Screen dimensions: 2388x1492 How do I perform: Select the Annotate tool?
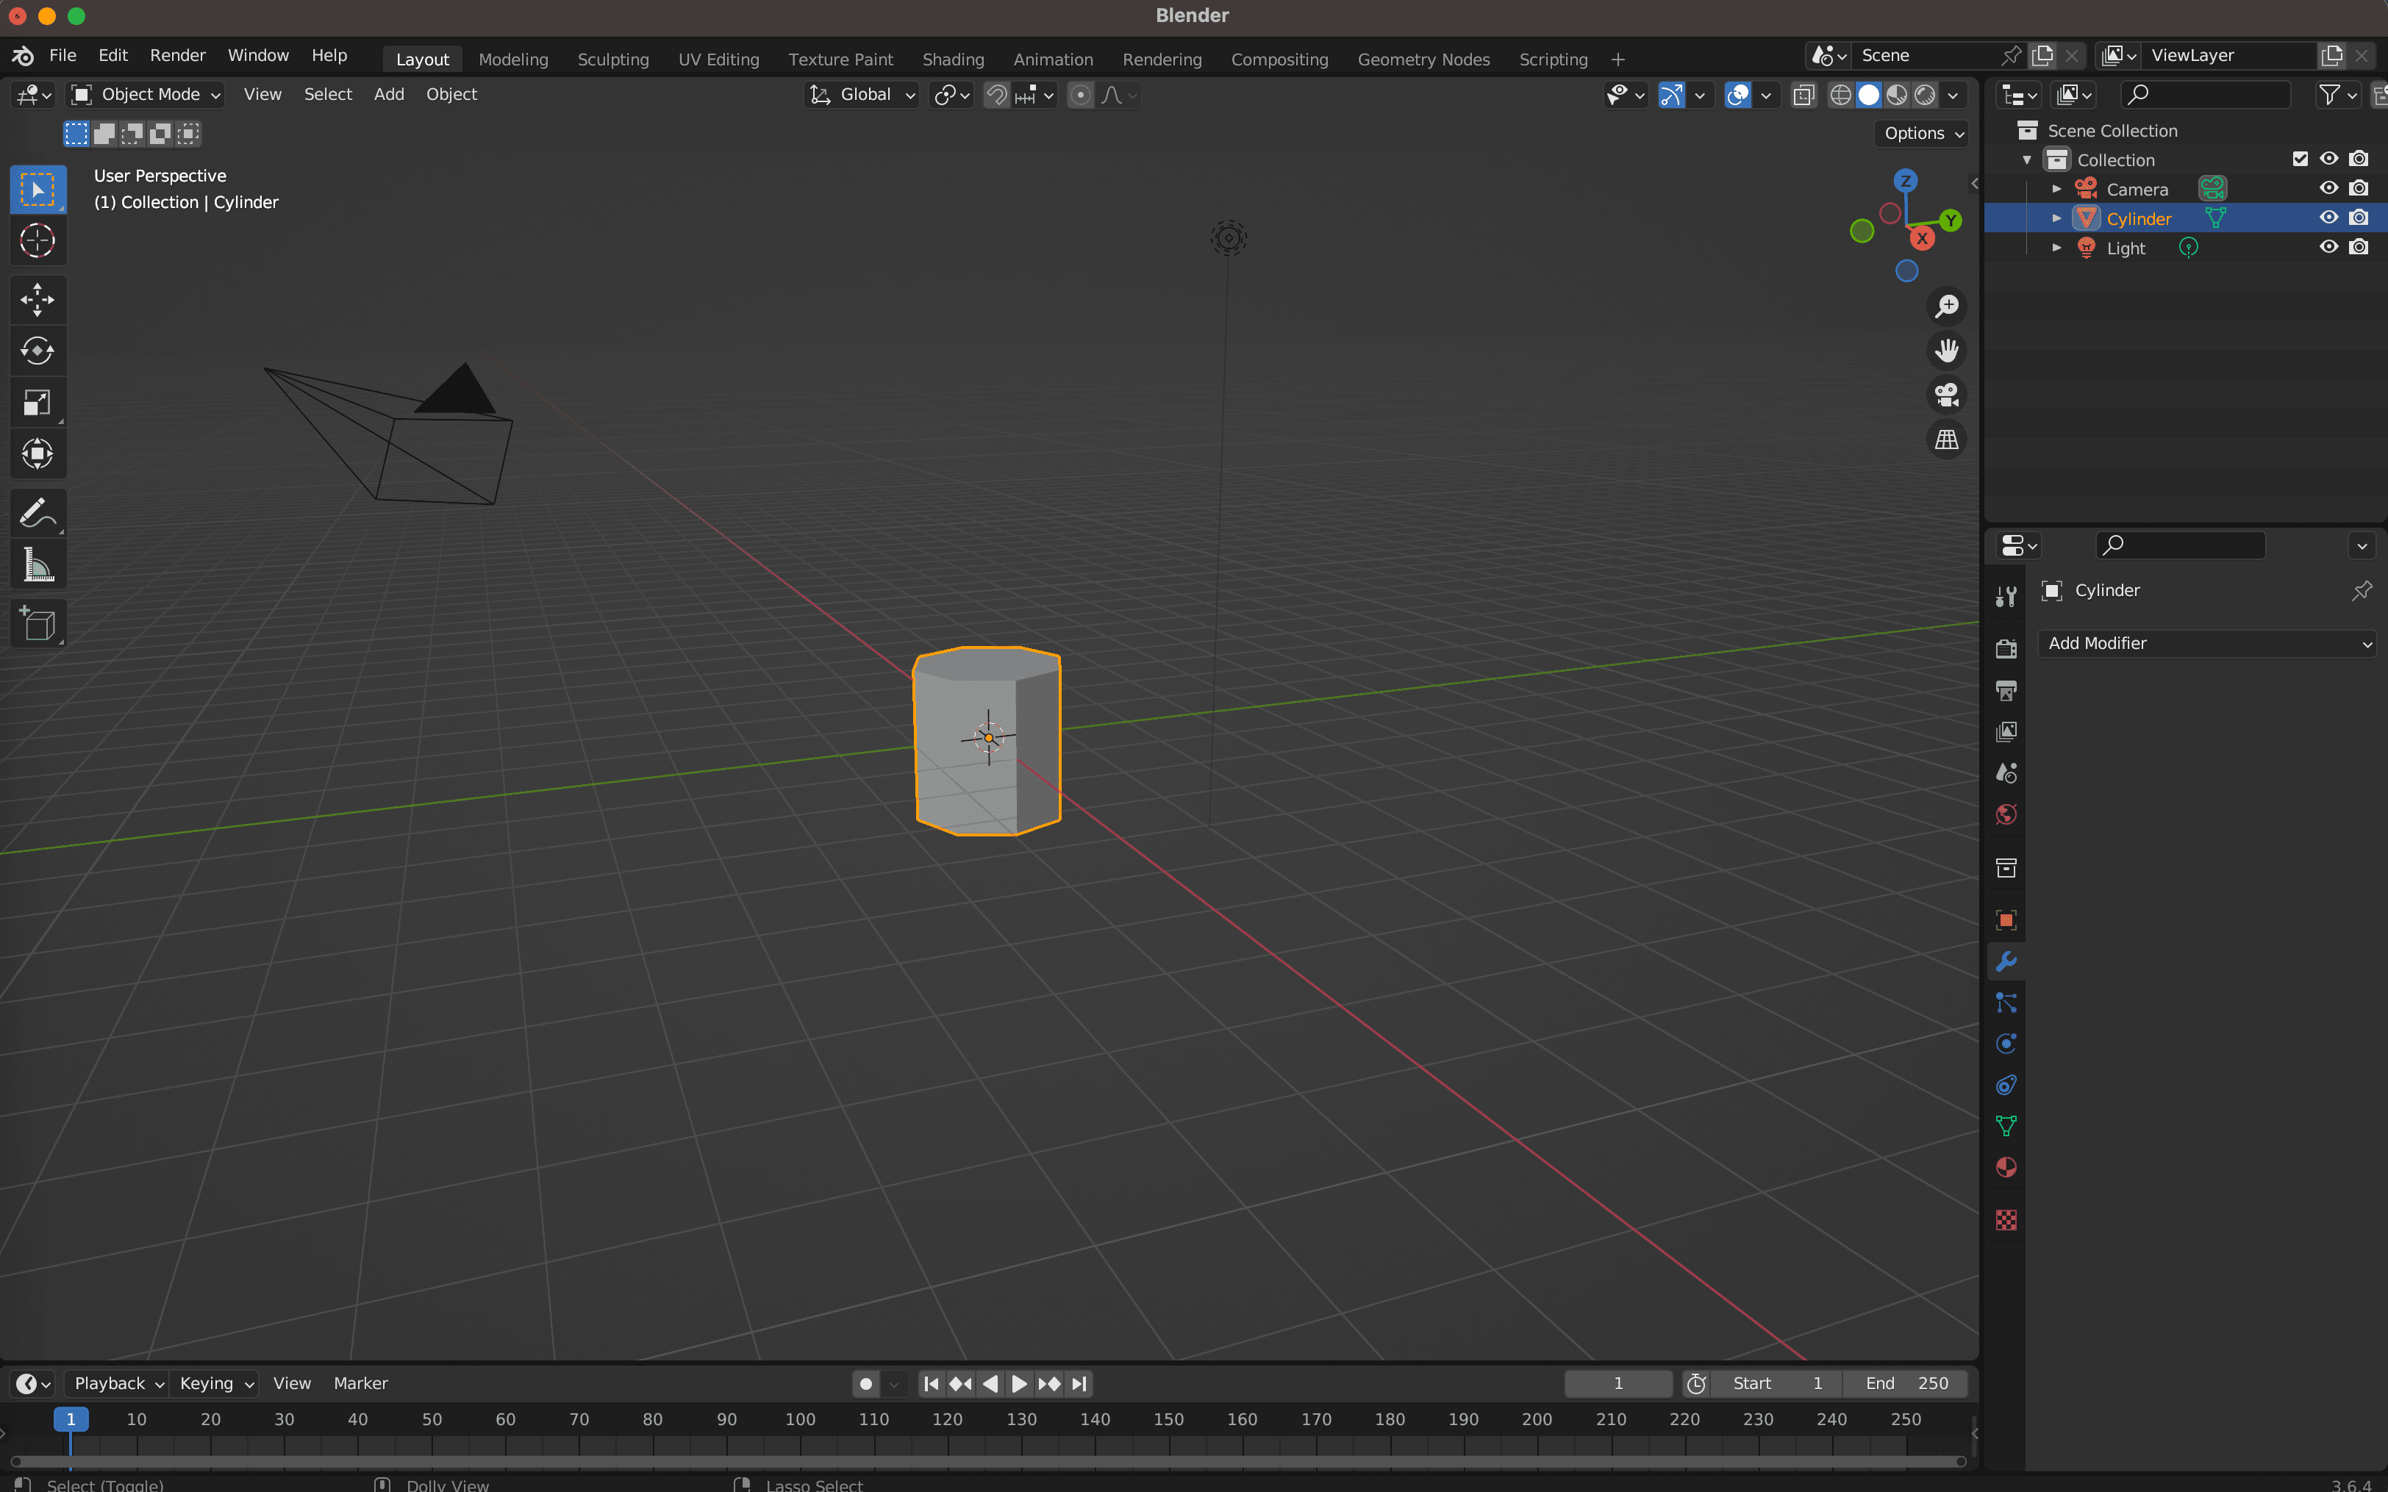(x=37, y=514)
